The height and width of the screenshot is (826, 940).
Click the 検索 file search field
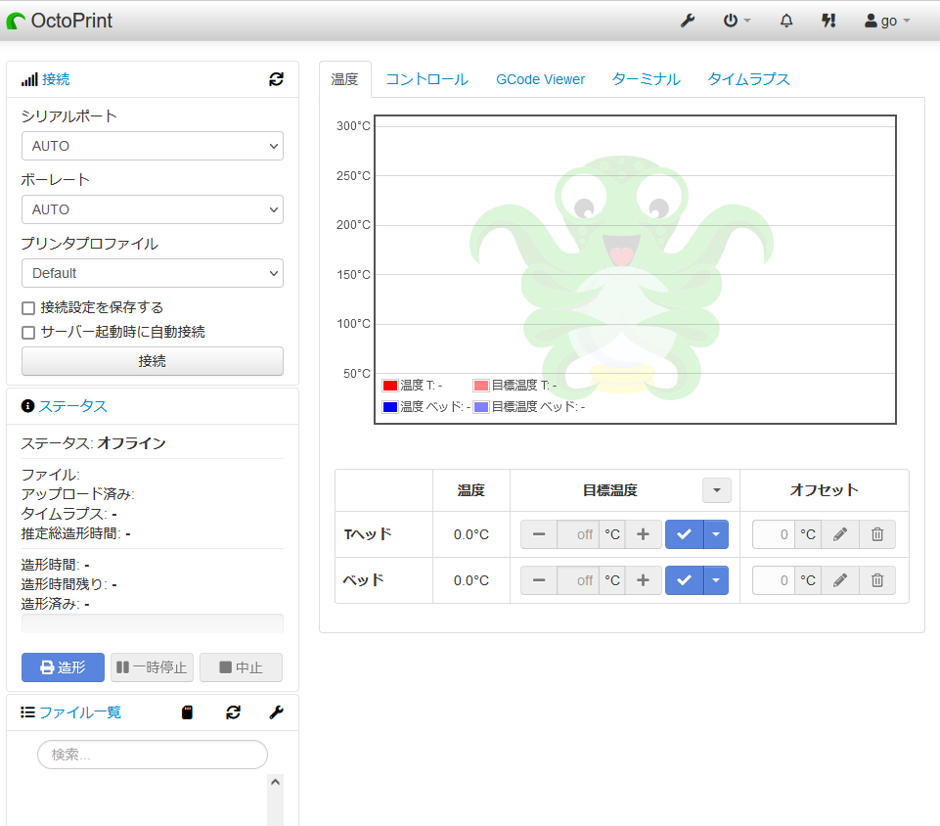coord(153,755)
